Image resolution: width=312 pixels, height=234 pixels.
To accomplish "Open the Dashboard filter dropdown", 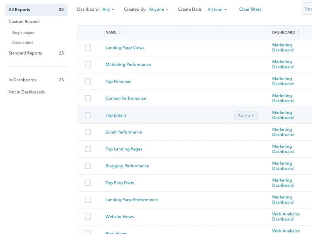I will click(108, 9).
